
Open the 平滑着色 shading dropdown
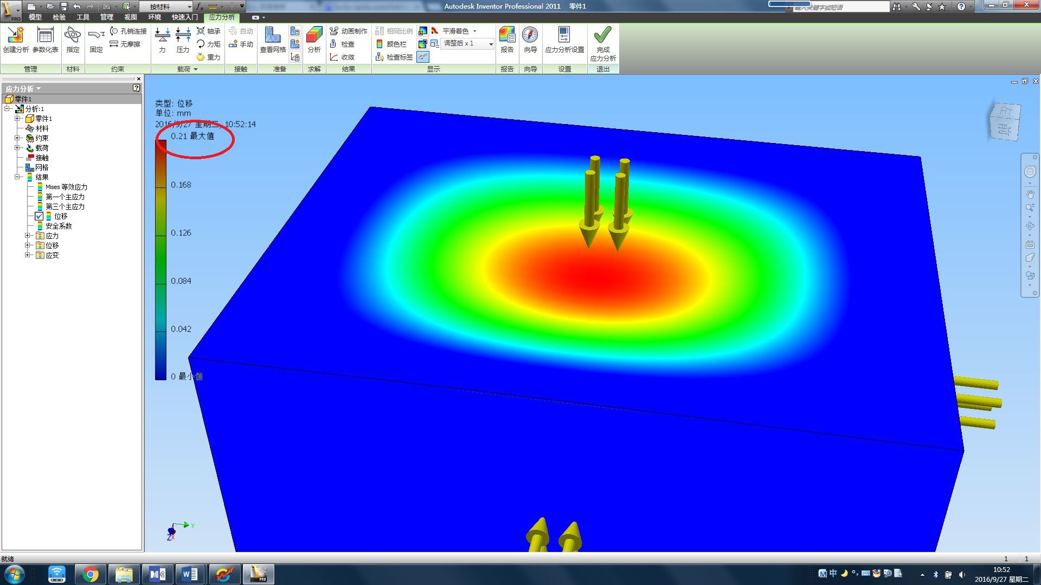pos(474,31)
